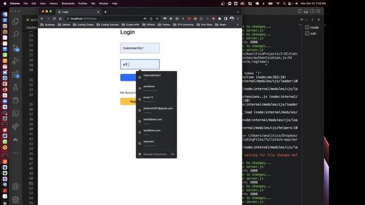Select saved login test@test.com

156,132
